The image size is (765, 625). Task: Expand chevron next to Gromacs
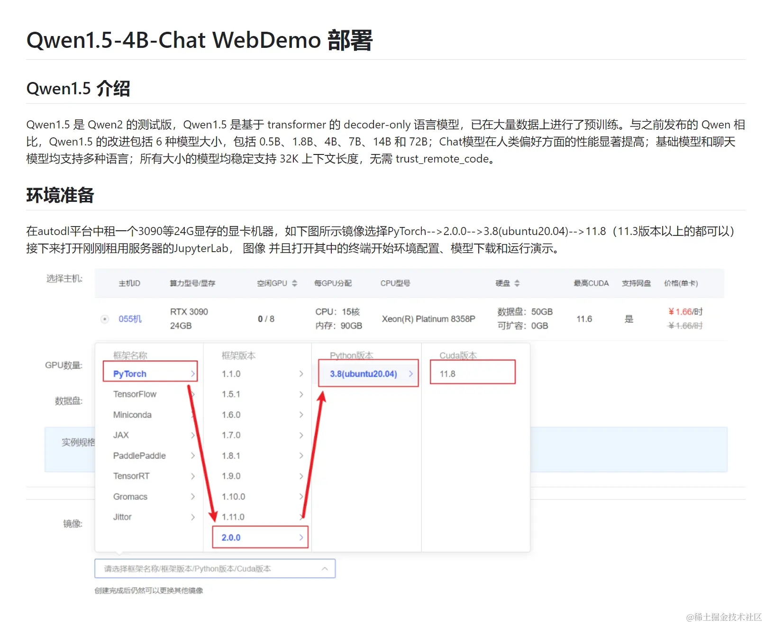click(x=192, y=497)
